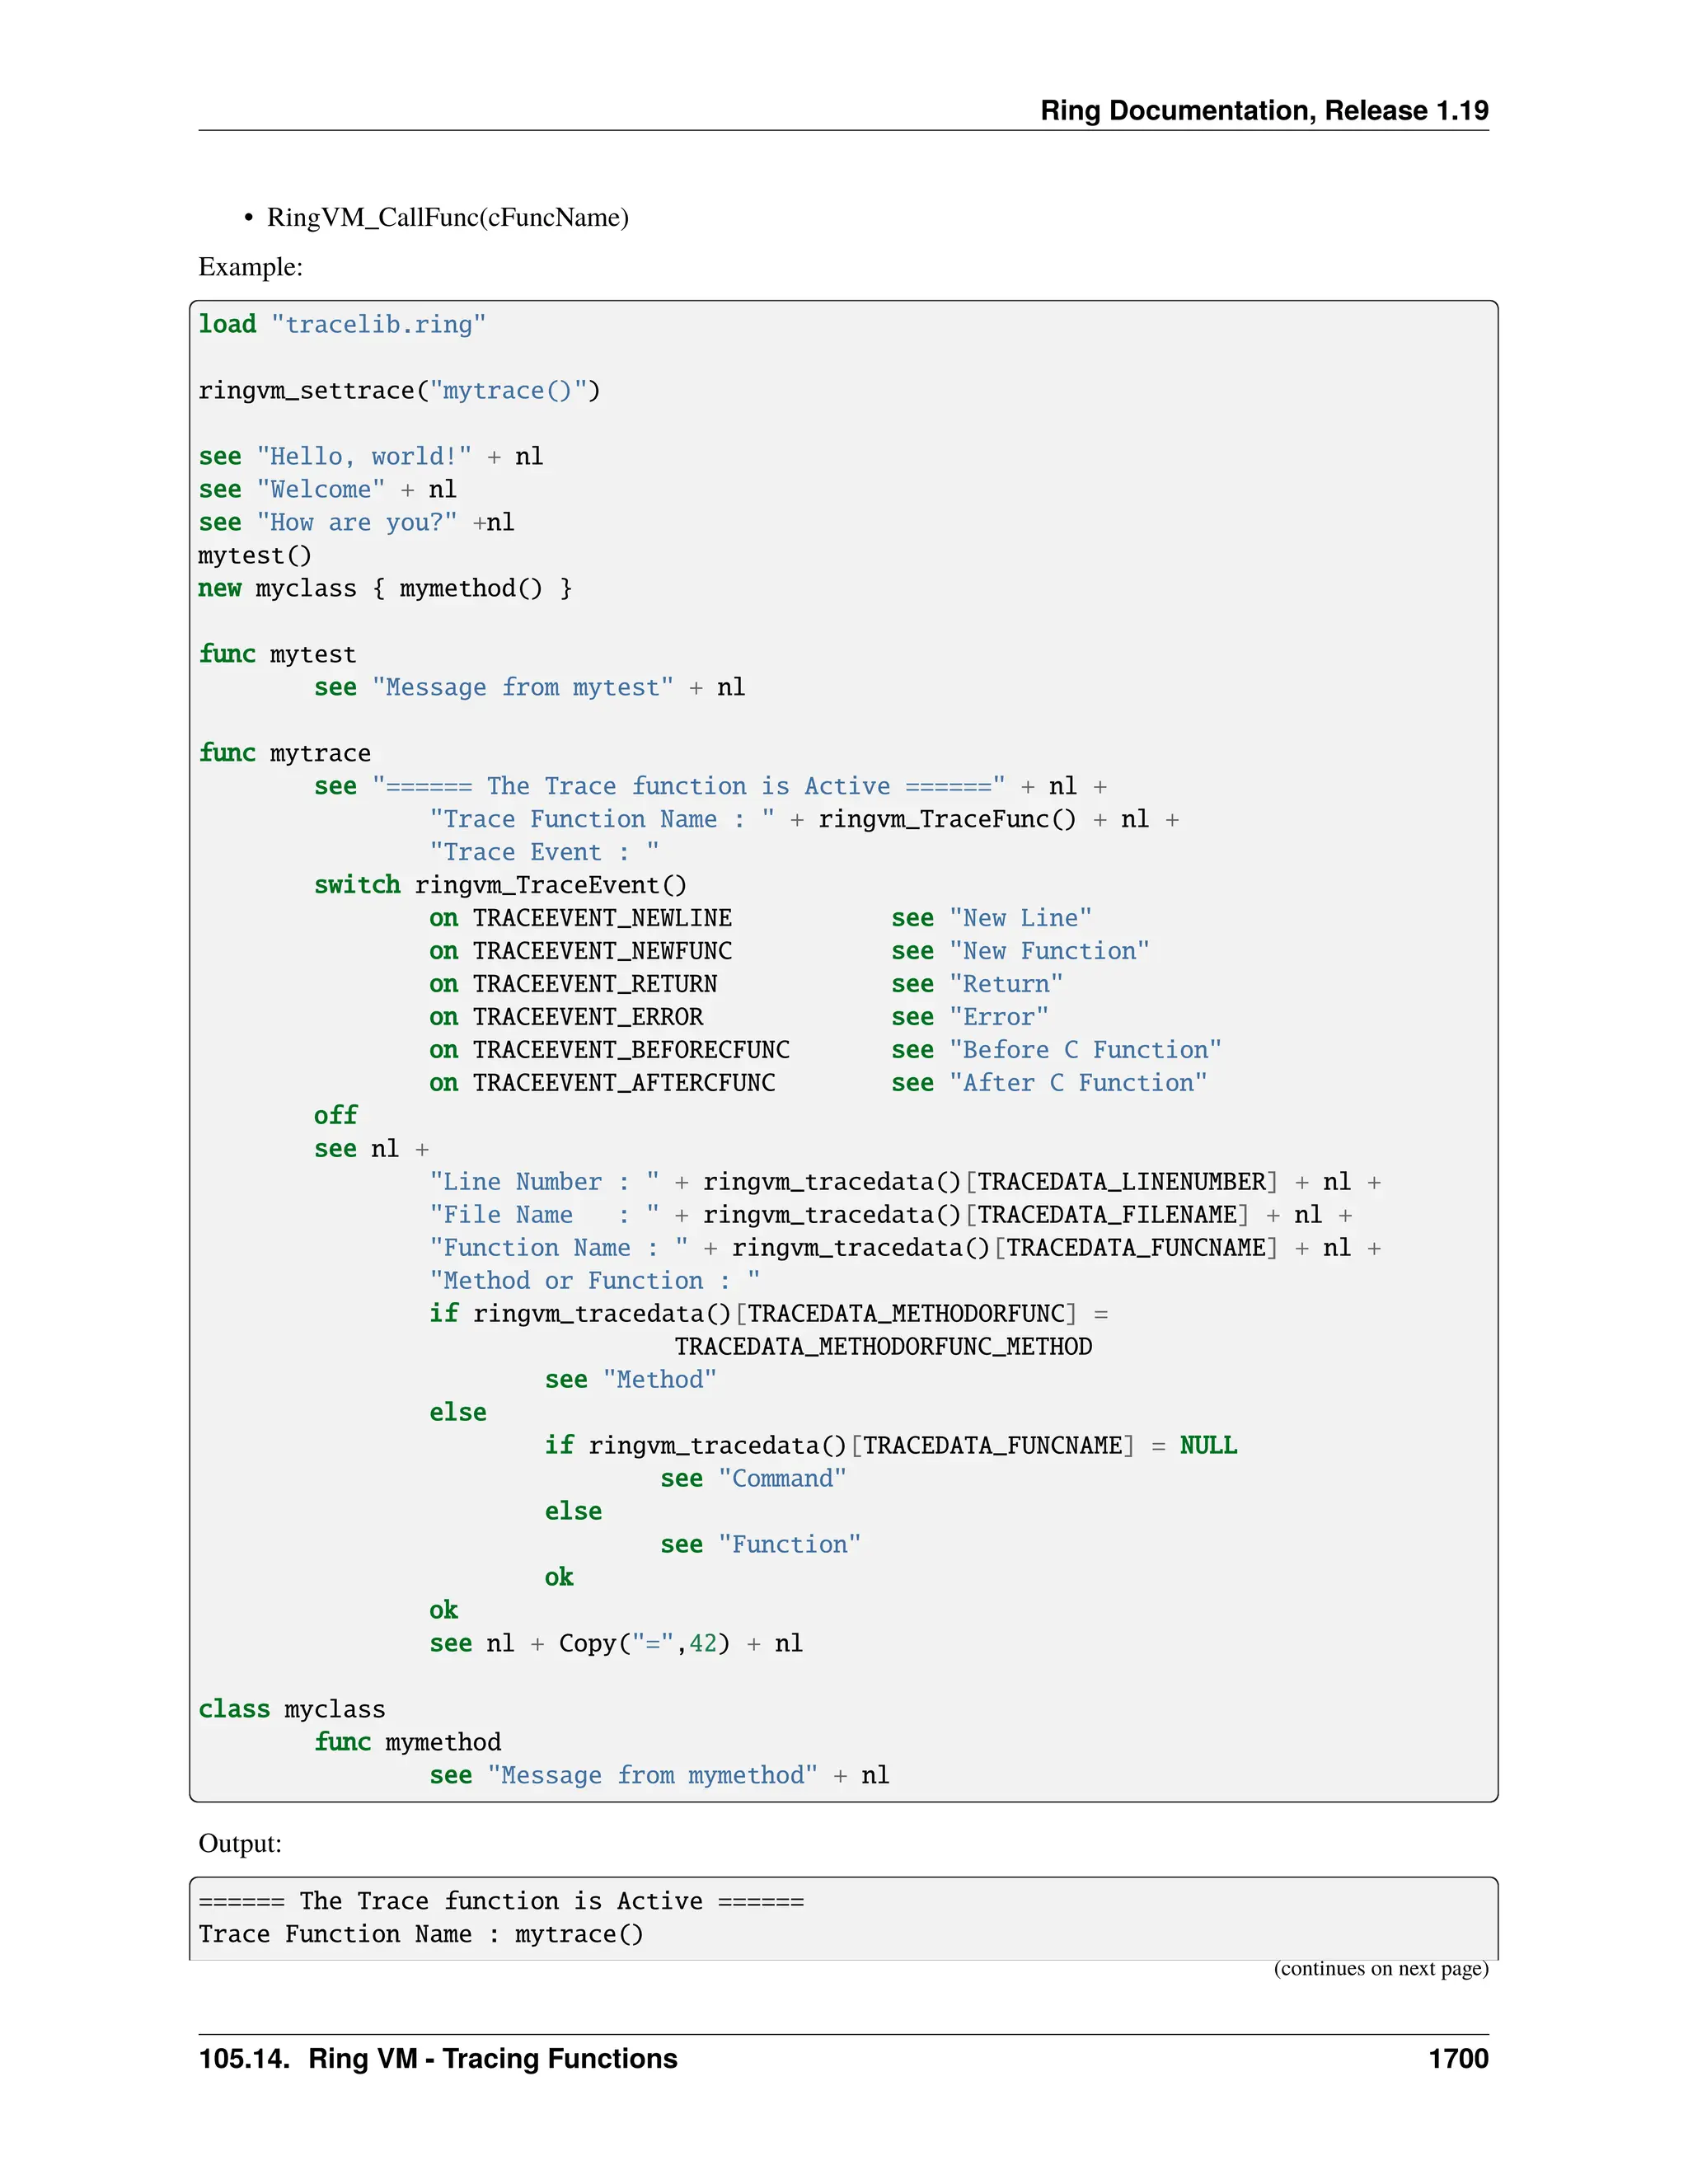Click the 'func mytest' definition line
Viewport: 1688px width, 2184px height.
pos(277,654)
